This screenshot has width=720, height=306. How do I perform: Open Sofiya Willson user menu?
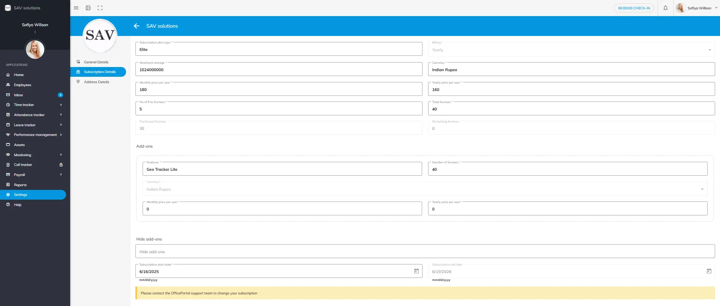[x=697, y=8]
